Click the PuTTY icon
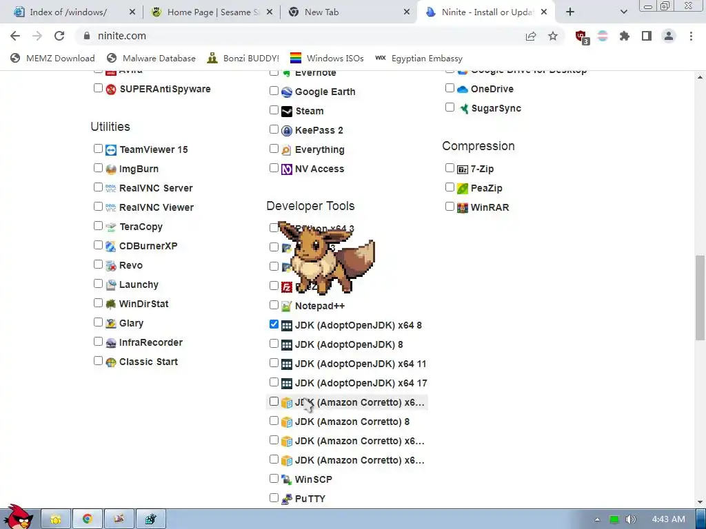706x529 pixels. coord(287,499)
